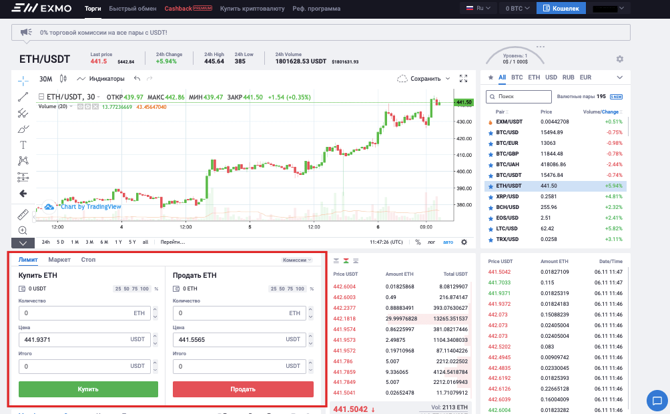Open the Volume indicator settings icon

(87, 107)
